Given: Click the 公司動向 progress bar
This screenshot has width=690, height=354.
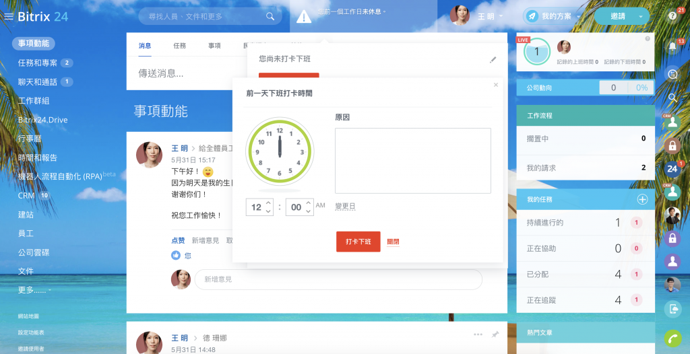Looking at the screenshot, I should 585,87.
